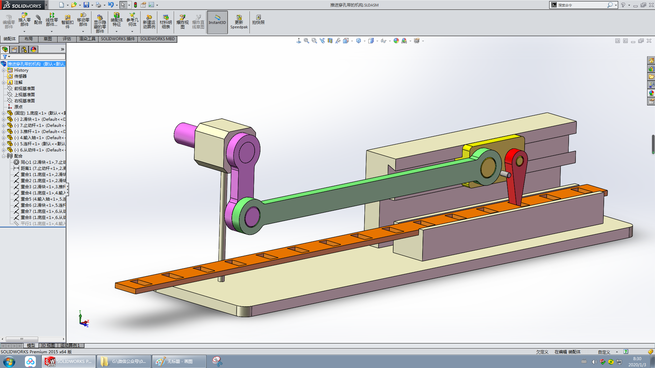This screenshot has height=368, width=655.
Task: Select the 同心1 mate
Action: (40, 162)
